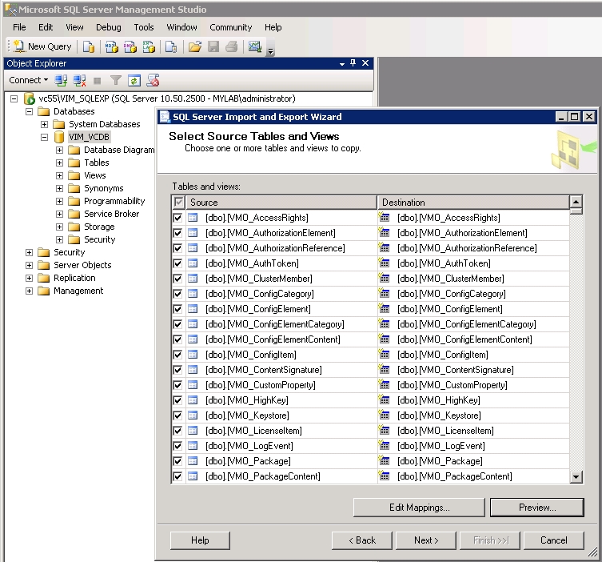602x562 pixels.
Task: Click the VMO_Keystore source table icon
Action: (193, 415)
